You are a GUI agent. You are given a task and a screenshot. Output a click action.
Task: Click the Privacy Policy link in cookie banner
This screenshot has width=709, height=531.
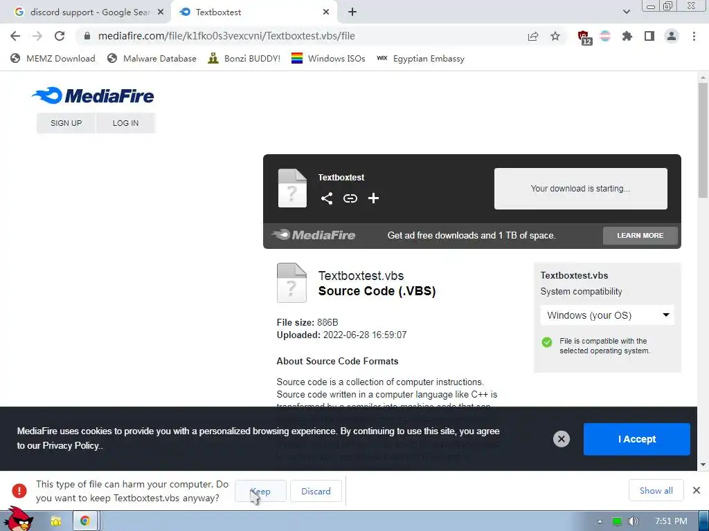[71, 446]
